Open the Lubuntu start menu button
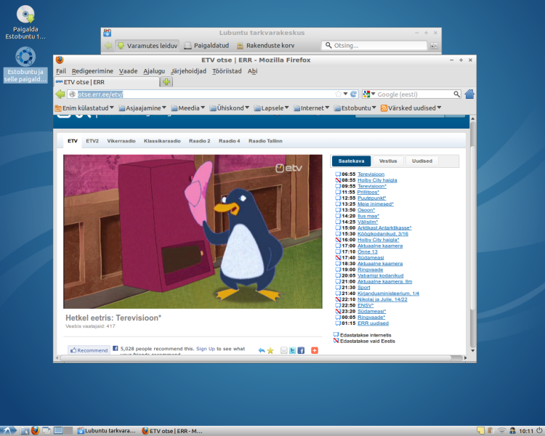 pyautogui.click(x=8, y=431)
